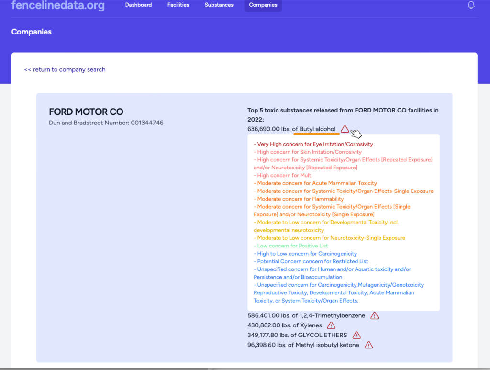Click the 586,401.00 lbs. Trimethylbenzene entry
The height and width of the screenshot is (370, 490).
[306, 316]
